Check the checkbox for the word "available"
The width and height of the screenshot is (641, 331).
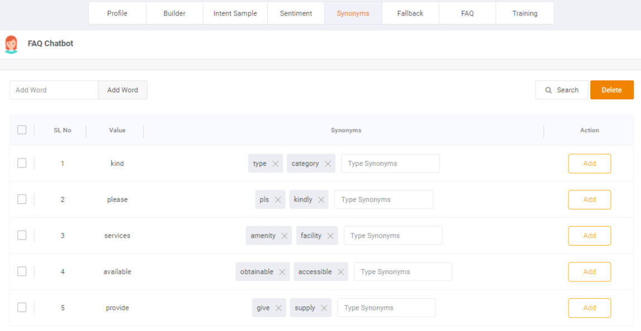point(22,271)
